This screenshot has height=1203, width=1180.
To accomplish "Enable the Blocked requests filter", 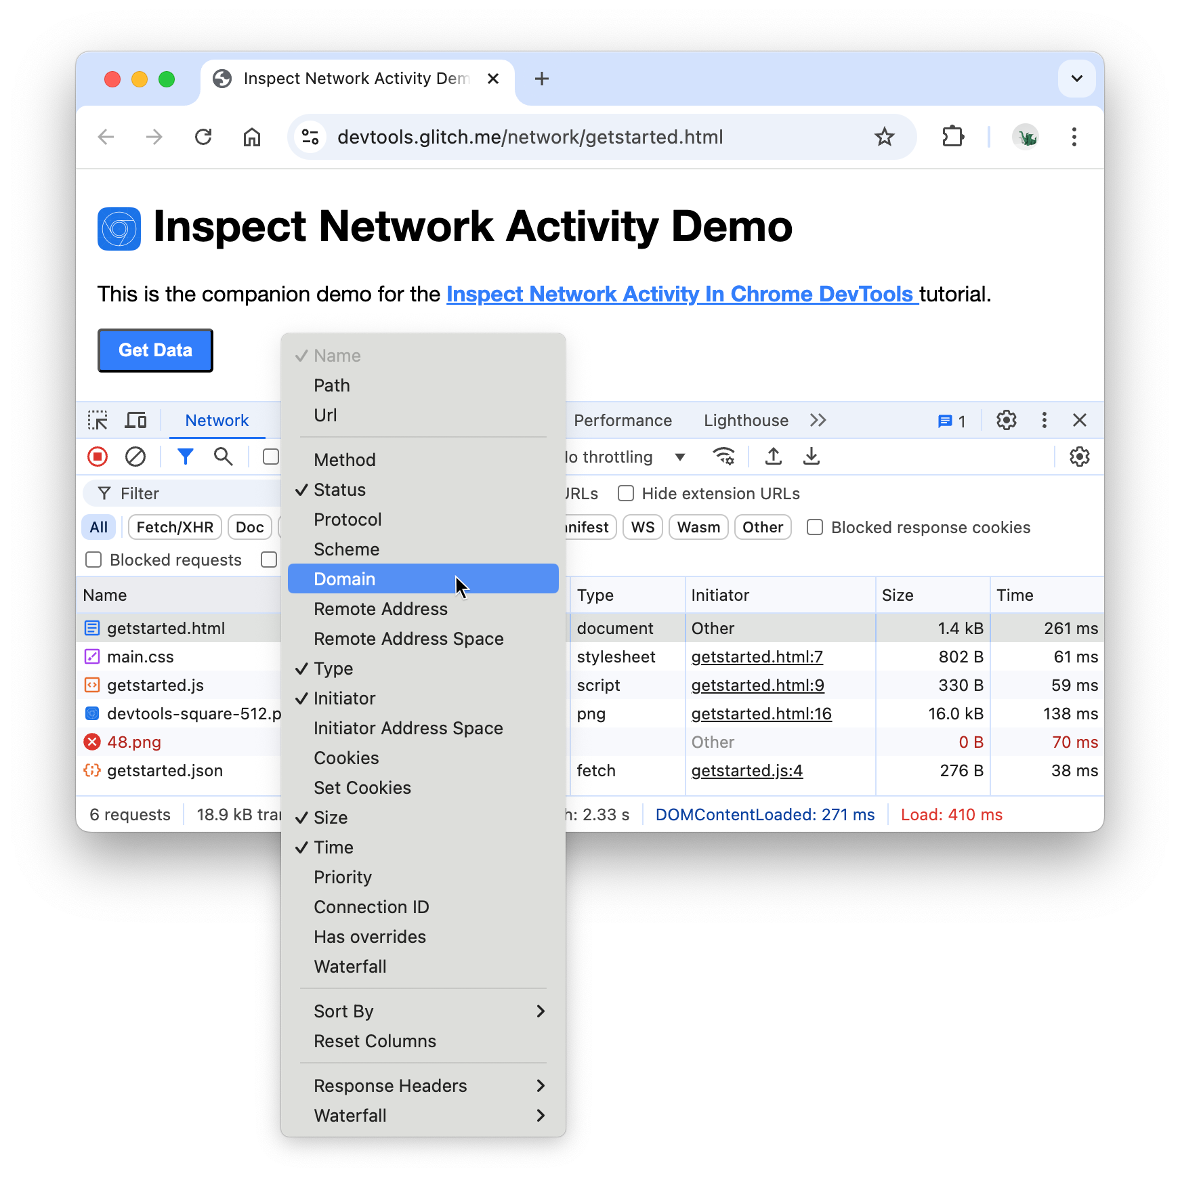I will point(93,560).
